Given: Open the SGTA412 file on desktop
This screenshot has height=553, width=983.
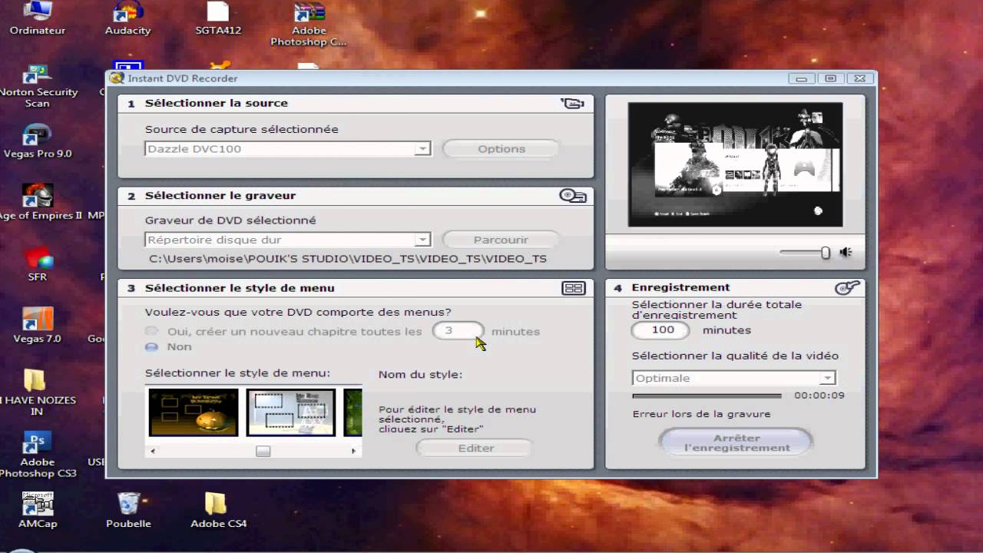Looking at the screenshot, I should (x=218, y=18).
